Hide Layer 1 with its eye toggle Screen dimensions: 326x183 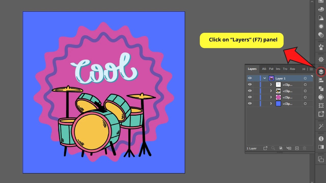click(250, 78)
